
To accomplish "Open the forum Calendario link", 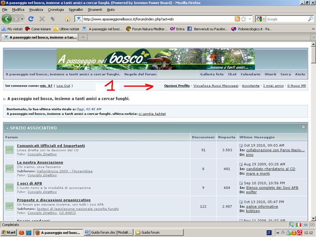I will pyautogui.click(x=250, y=74).
